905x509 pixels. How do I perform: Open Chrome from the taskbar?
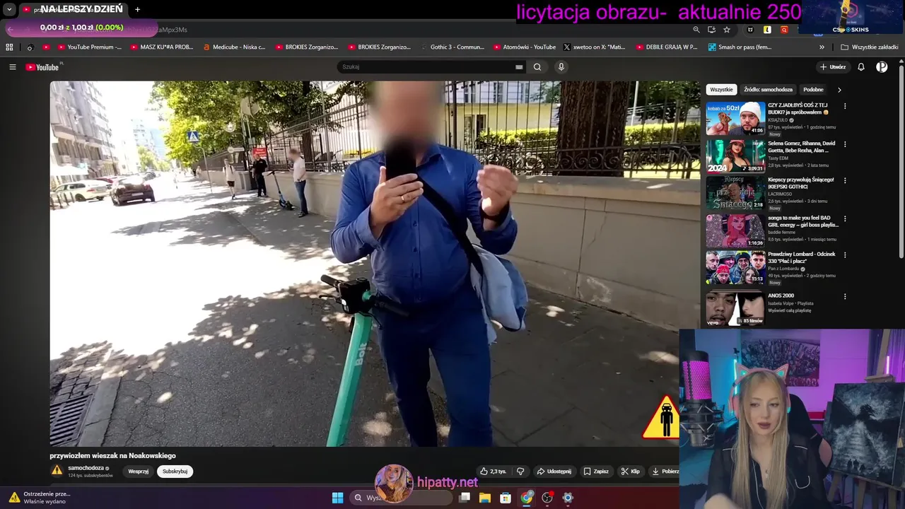point(527,498)
